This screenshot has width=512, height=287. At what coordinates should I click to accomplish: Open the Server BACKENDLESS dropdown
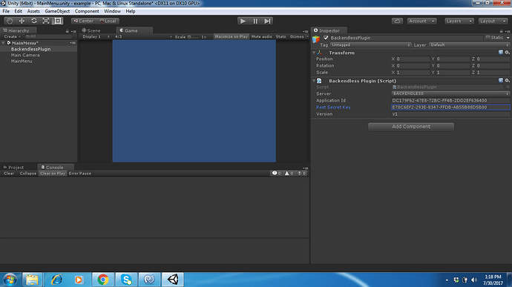pos(450,93)
